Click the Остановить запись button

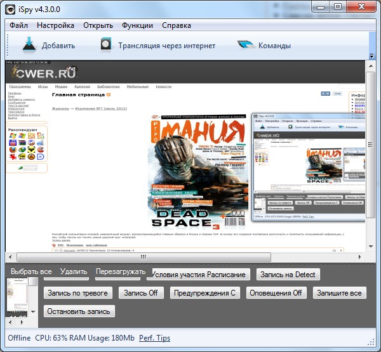(x=79, y=311)
